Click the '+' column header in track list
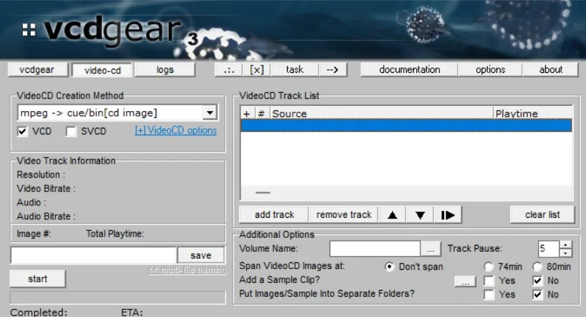The height and width of the screenshot is (317, 586). (x=247, y=113)
